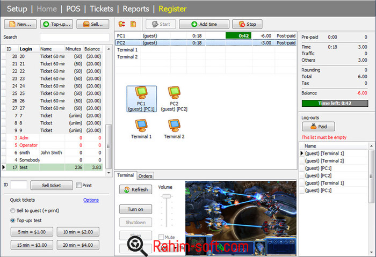Screen dimensions: 376x257
Task: Click the Sell burger-icon button
Action: [x=89, y=24]
